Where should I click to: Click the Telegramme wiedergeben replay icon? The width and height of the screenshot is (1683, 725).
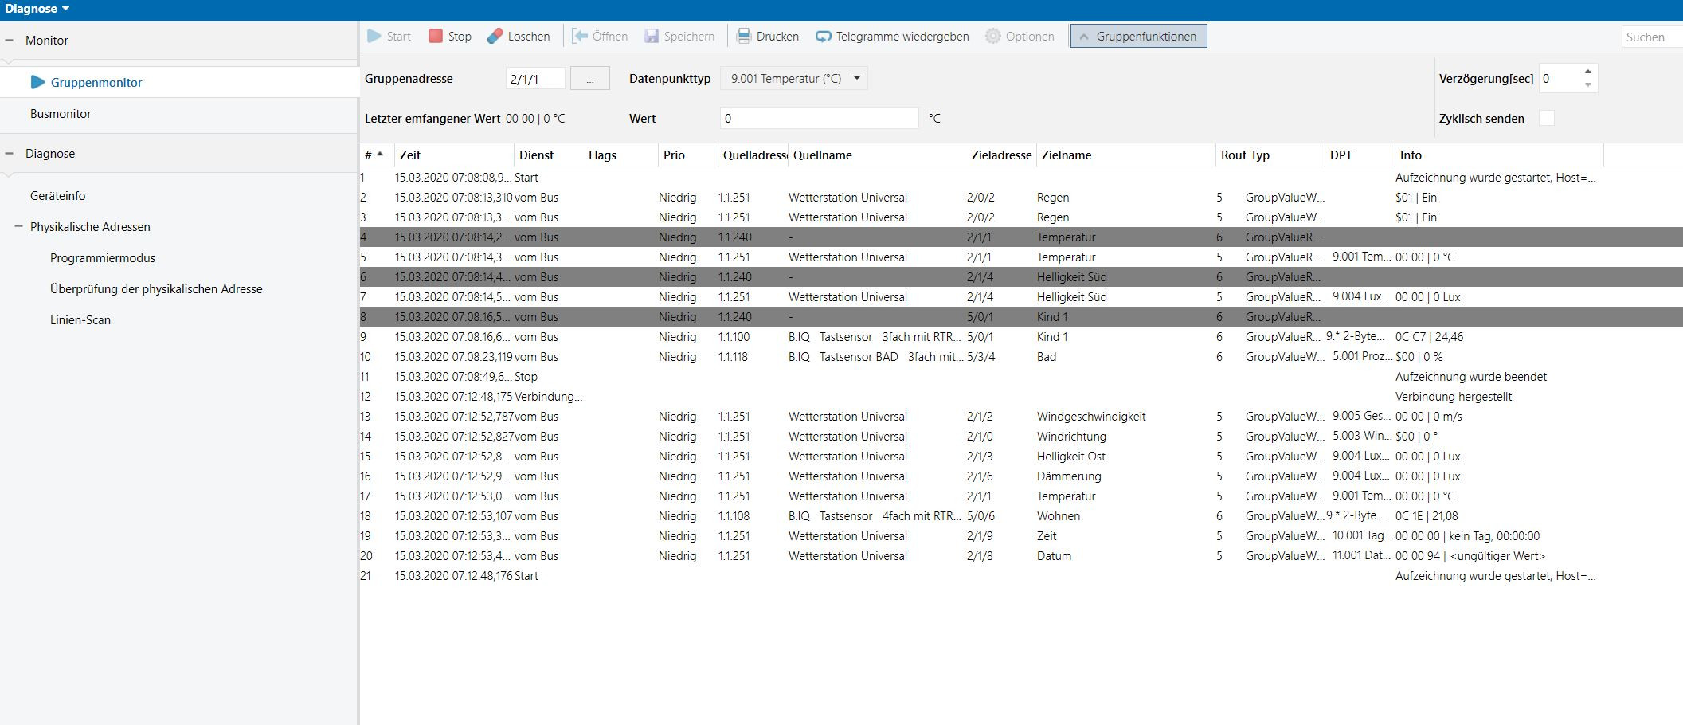[823, 37]
